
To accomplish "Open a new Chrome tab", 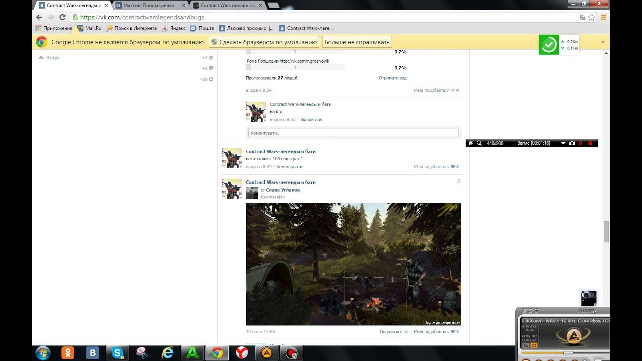I will tap(273, 5).
